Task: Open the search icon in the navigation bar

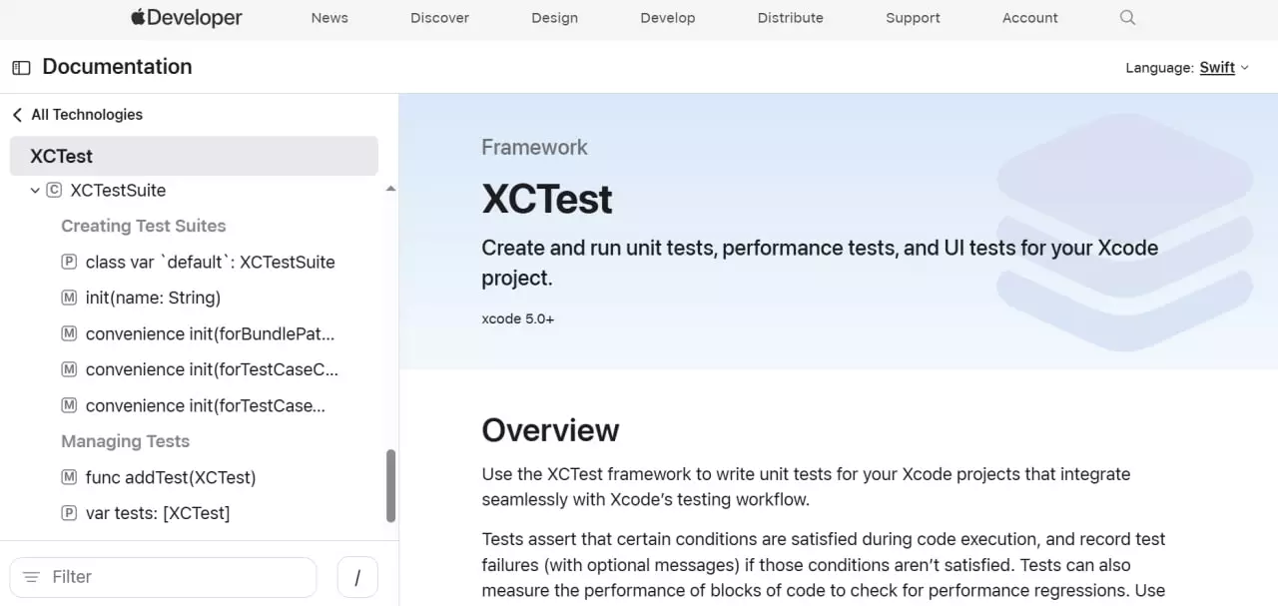Action: pos(1127,18)
